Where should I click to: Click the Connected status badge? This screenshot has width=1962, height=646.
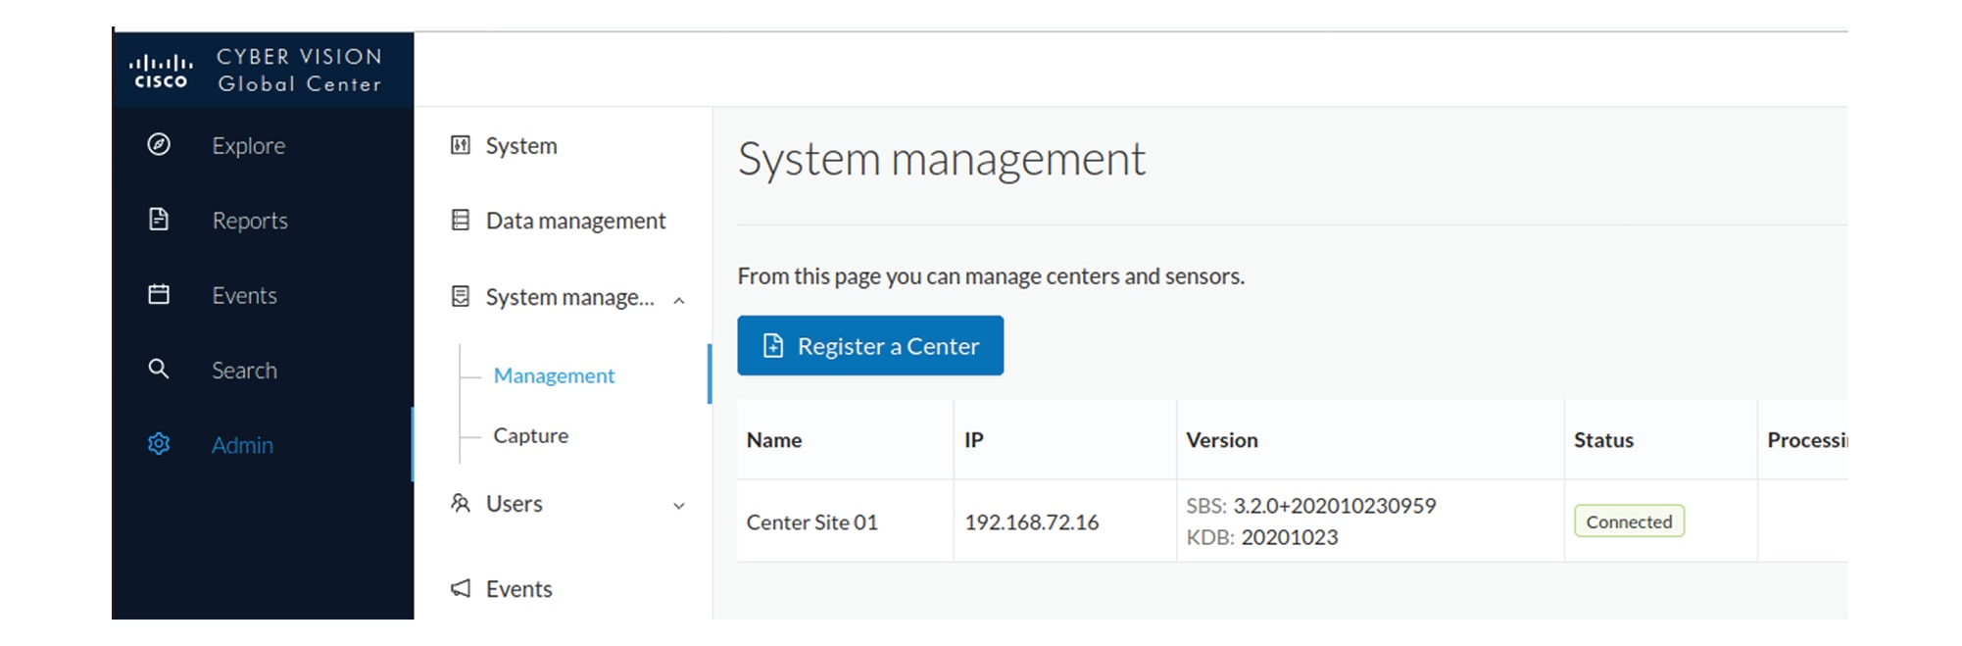1629,522
